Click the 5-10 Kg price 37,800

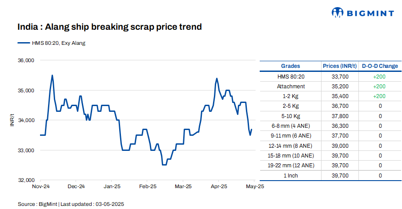(340, 116)
